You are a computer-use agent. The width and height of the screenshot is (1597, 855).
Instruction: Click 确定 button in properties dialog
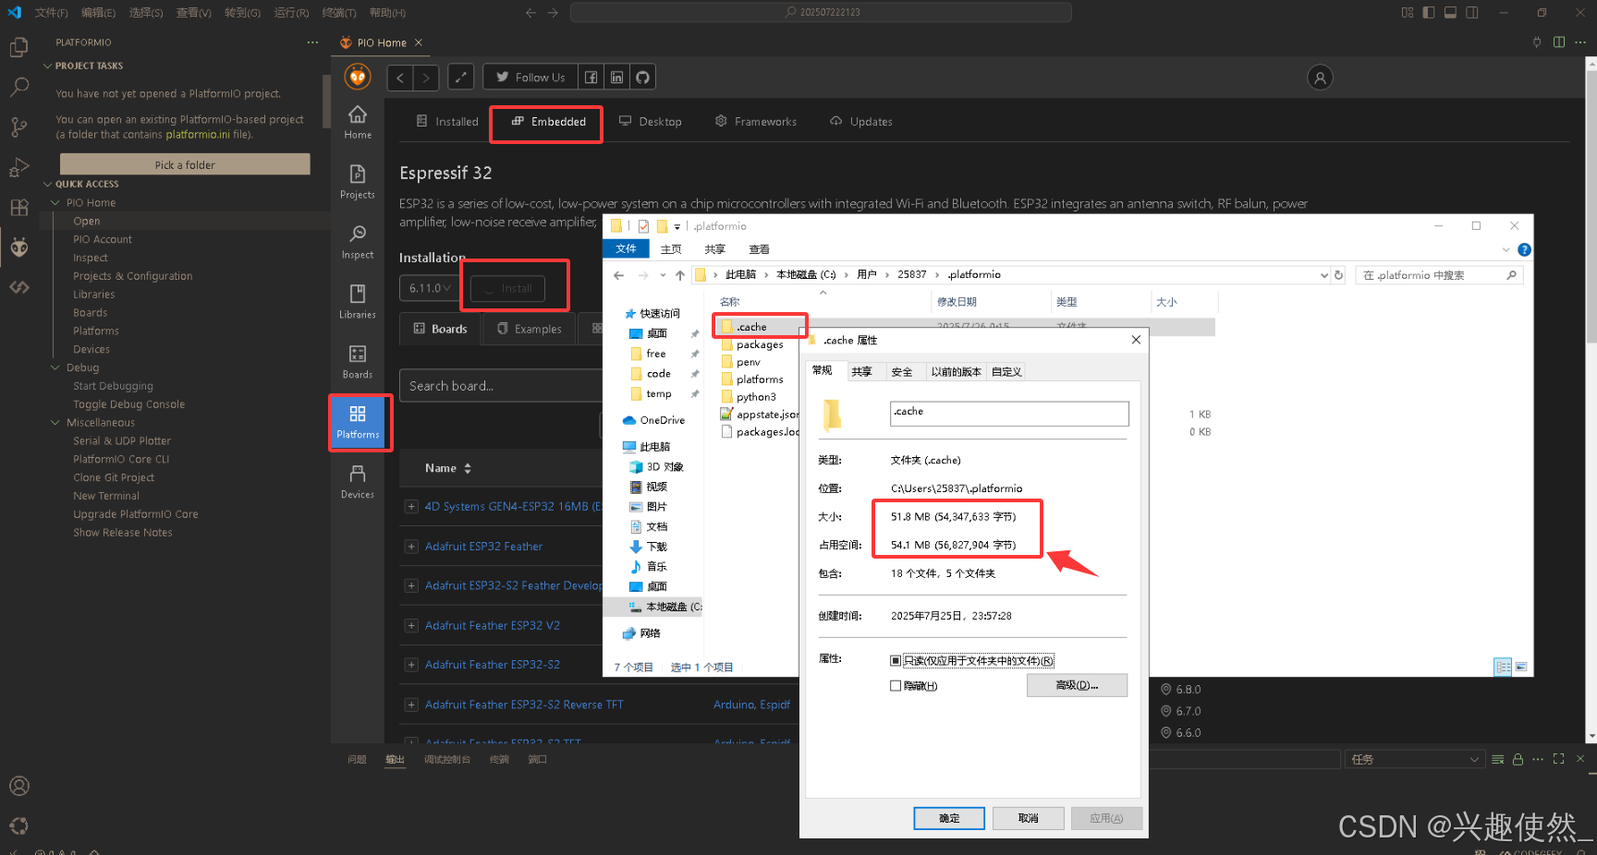pyautogui.click(x=949, y=818)
